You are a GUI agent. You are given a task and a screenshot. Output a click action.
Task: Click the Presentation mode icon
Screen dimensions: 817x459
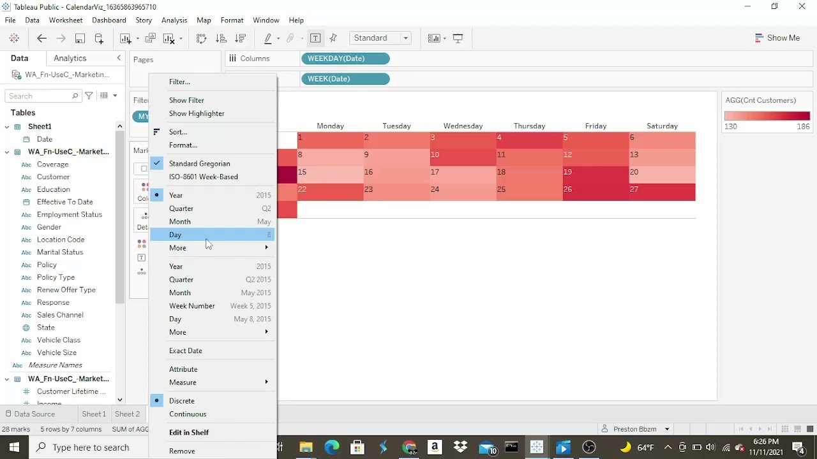pos(458,38)
